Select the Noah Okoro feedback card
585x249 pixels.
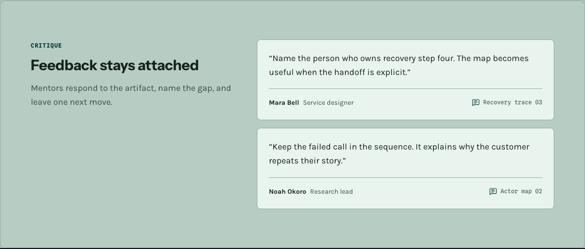pos(406,168)
